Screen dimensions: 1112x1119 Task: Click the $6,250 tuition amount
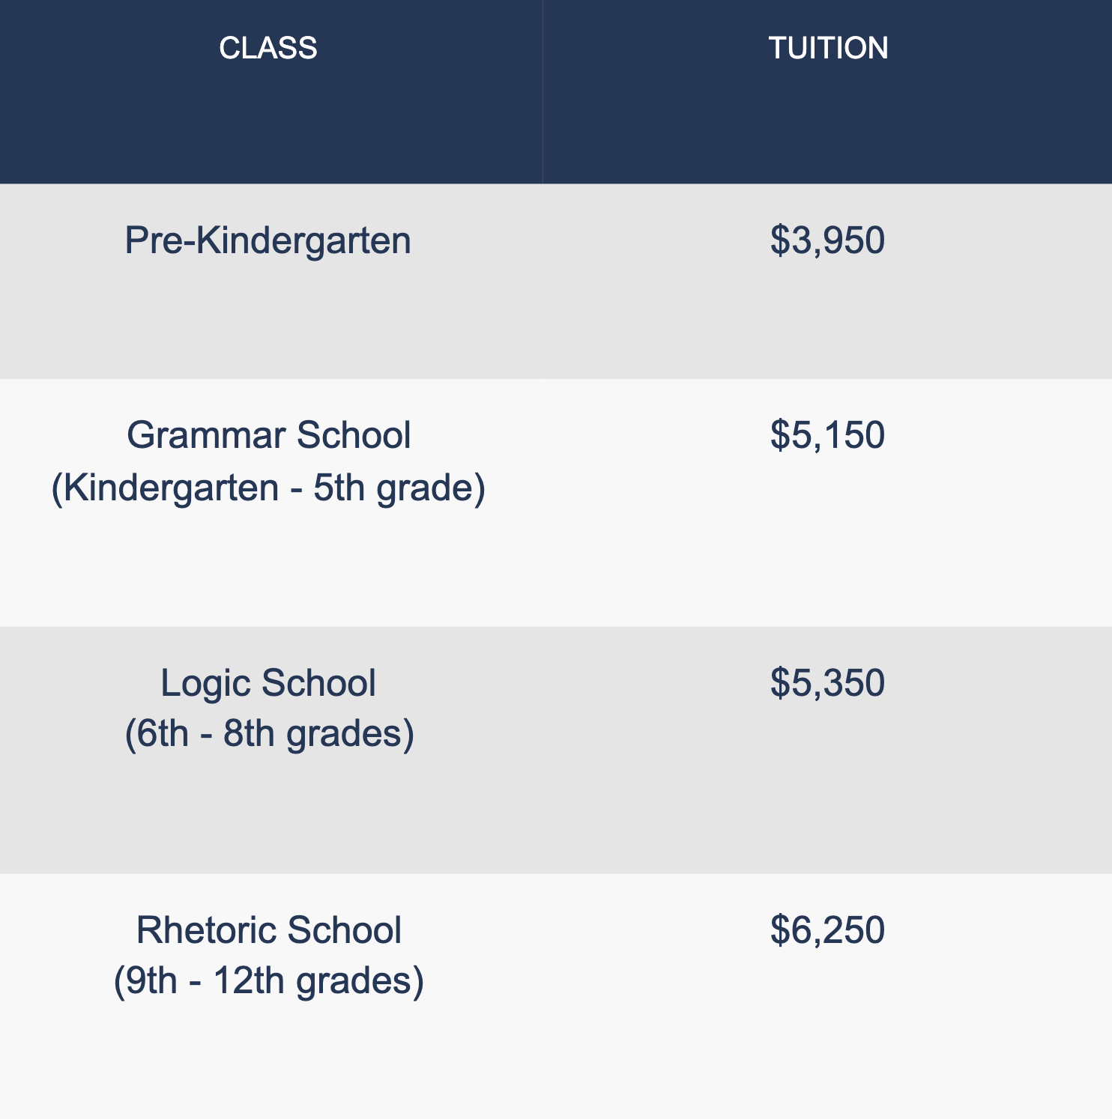coord(827,931)
